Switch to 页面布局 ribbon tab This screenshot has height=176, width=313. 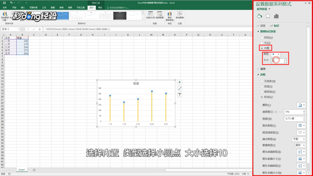tap(34, 8)
